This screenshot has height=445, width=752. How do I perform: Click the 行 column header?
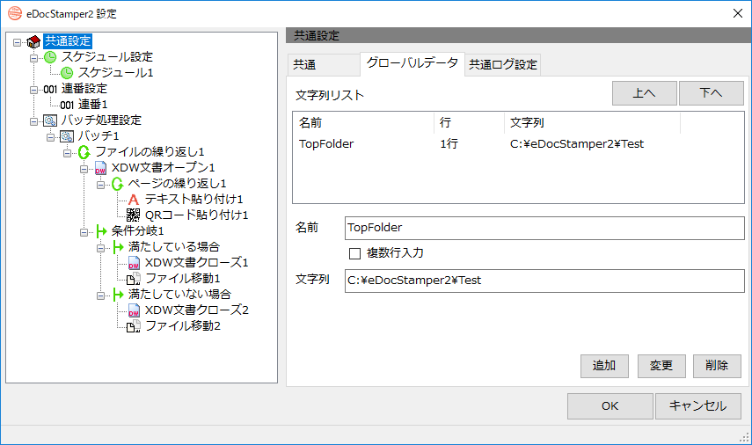(469, 123)
